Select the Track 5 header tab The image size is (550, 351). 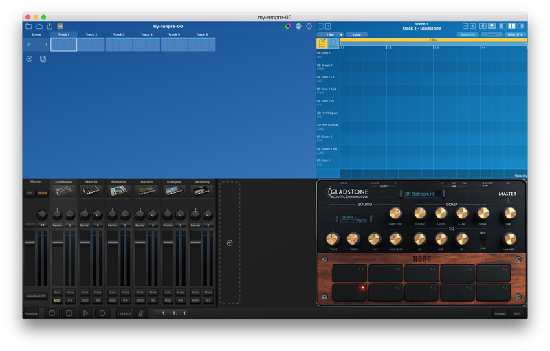(x=175, y=34)
